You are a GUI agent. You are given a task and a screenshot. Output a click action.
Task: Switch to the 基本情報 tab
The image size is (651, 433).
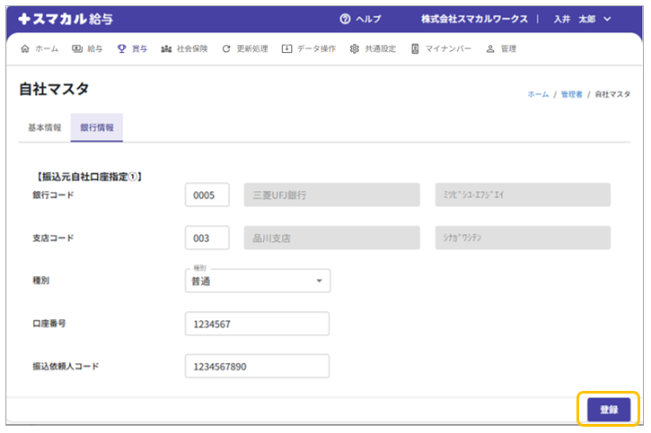pos(40,127)
